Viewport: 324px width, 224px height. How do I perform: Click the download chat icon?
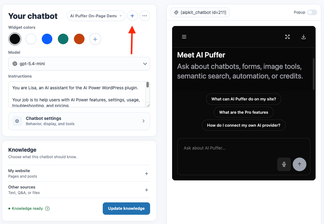click(304, 37)
